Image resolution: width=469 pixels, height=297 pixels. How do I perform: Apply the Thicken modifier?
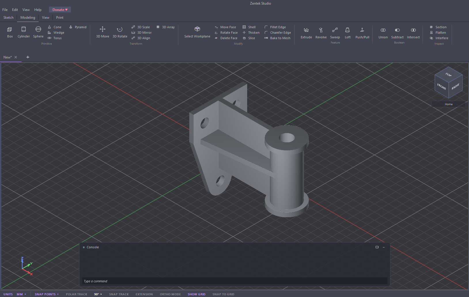[251, 33]
